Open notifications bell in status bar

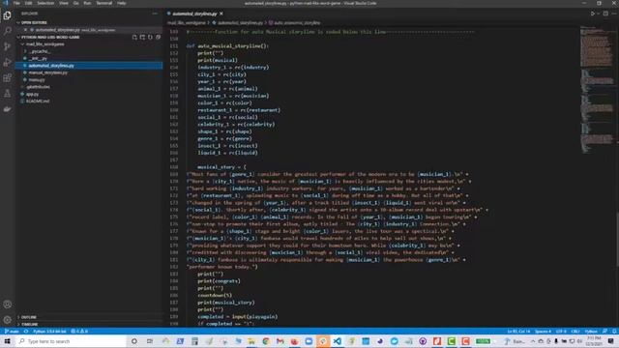click(x=614, y=331)
